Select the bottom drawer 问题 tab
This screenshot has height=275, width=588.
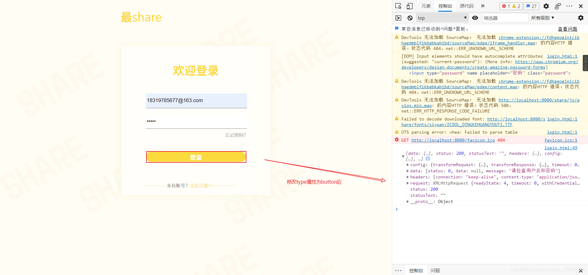click(435, 270)
